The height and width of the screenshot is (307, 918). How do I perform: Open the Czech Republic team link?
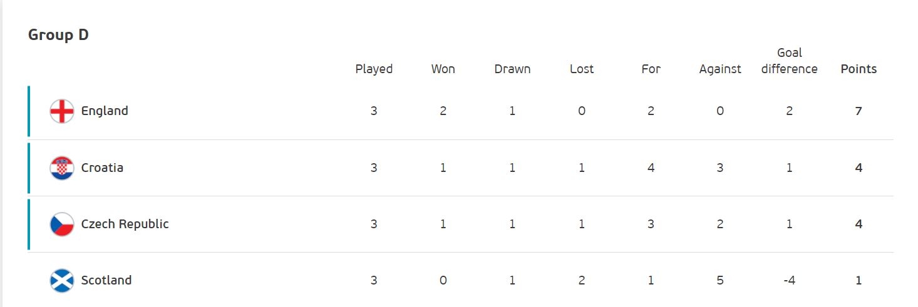[125, 224]
